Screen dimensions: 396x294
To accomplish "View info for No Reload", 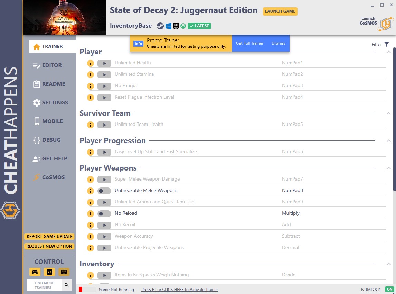I will (91, 213).
